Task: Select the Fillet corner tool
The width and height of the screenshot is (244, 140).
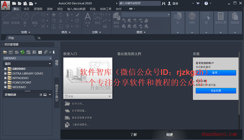Action: click(67, 21)
